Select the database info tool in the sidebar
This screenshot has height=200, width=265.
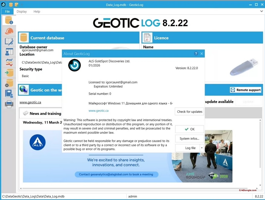pyautogui.click(x=8, y=20)
